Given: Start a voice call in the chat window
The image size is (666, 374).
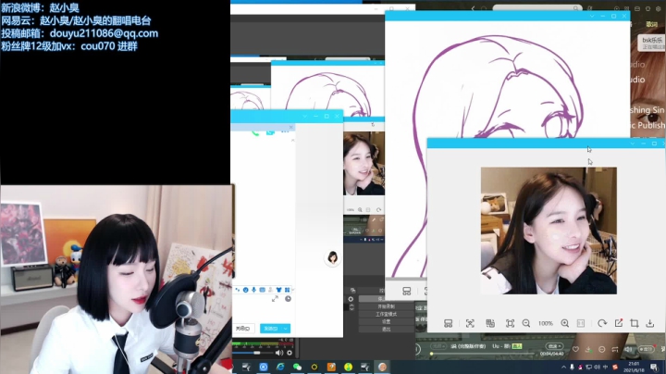Looking at the screenshot, I should 255,133.
